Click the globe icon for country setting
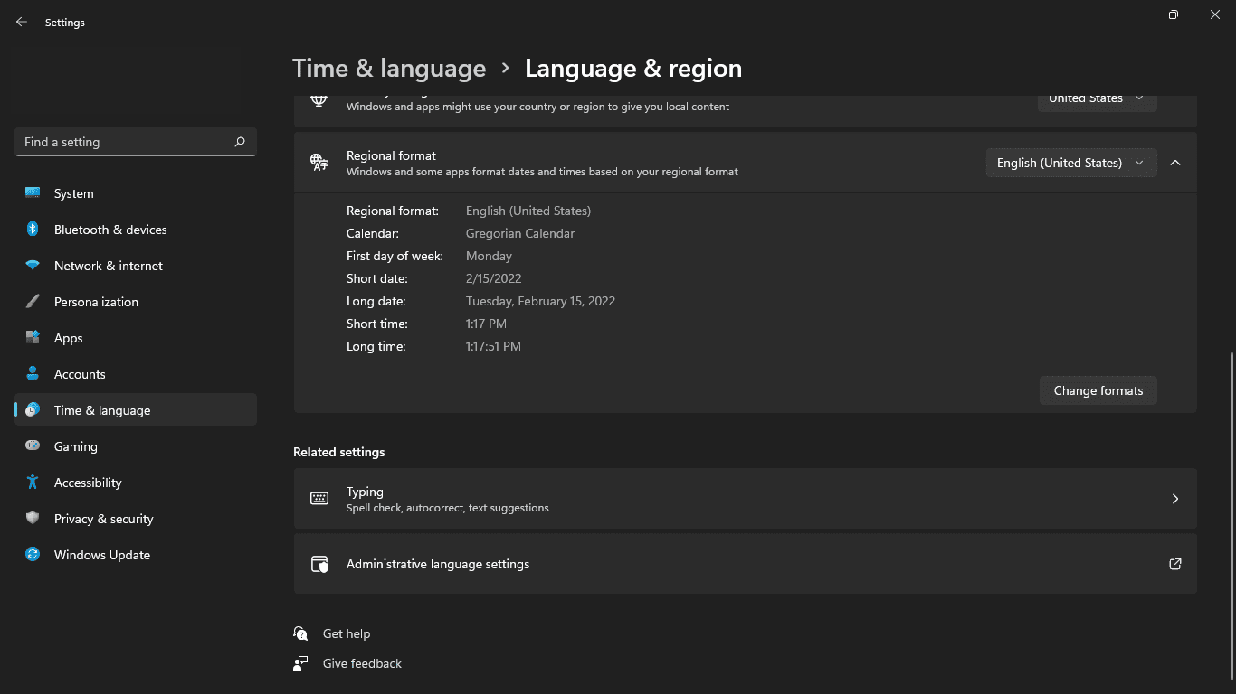The image size is (1236, 694). coord(319,99)
